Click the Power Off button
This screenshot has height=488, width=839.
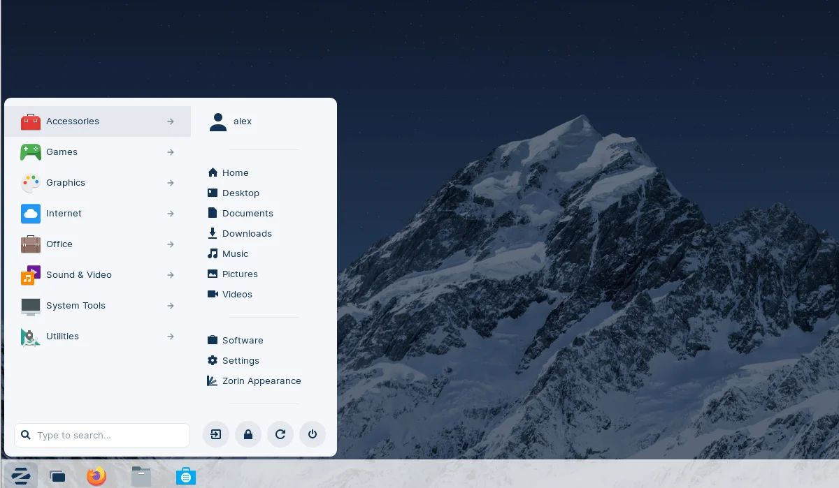click(313, 434)
